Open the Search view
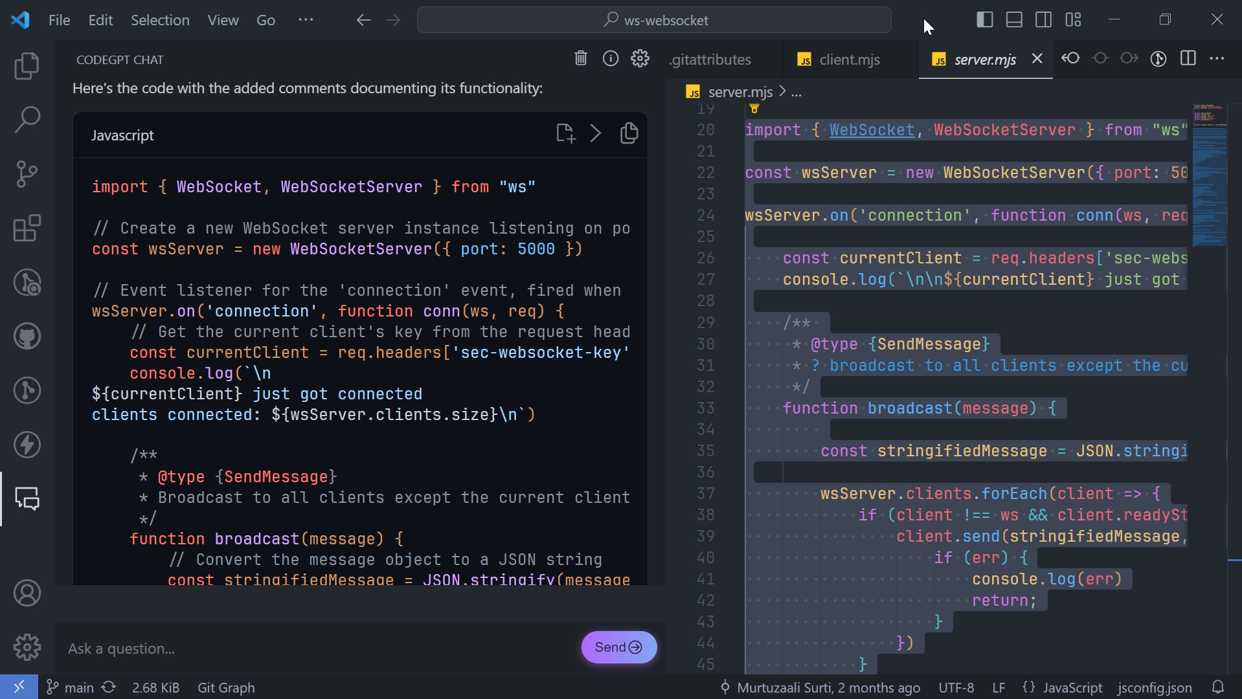1242x699 pixels. point(27,120)
